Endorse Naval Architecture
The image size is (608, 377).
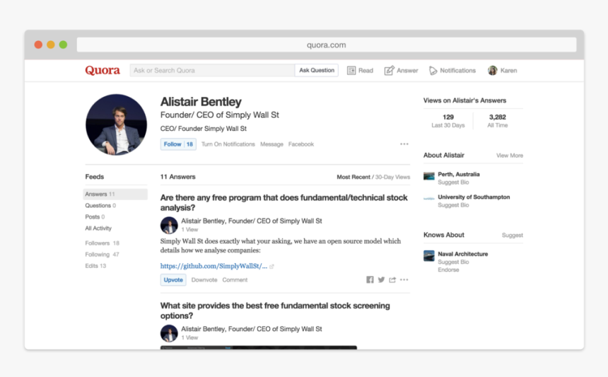[x=448, y=269]
